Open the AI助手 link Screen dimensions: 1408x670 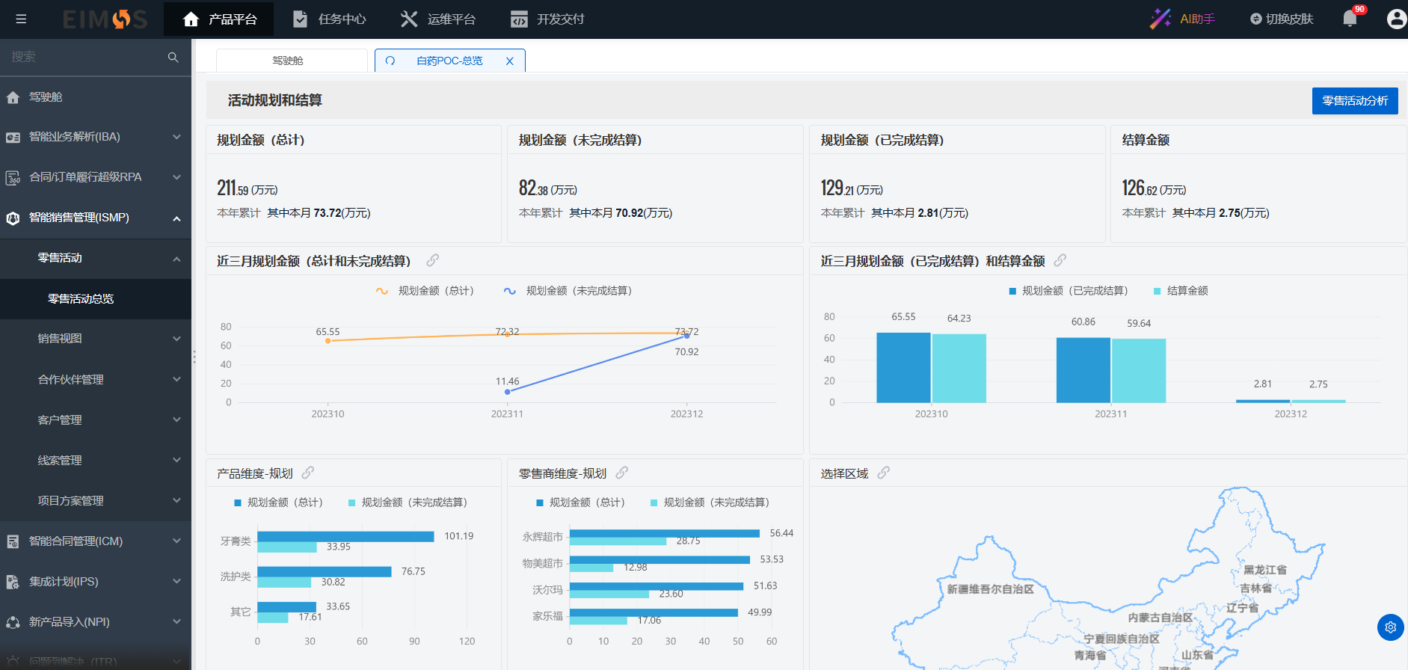(1197, 19)
